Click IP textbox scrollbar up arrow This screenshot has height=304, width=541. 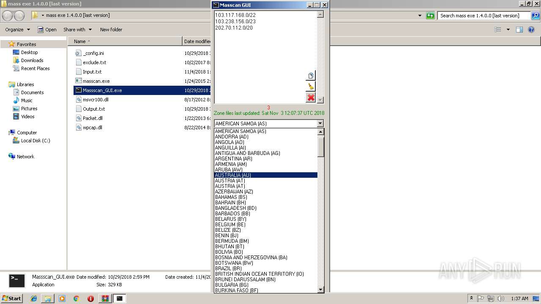320,14
